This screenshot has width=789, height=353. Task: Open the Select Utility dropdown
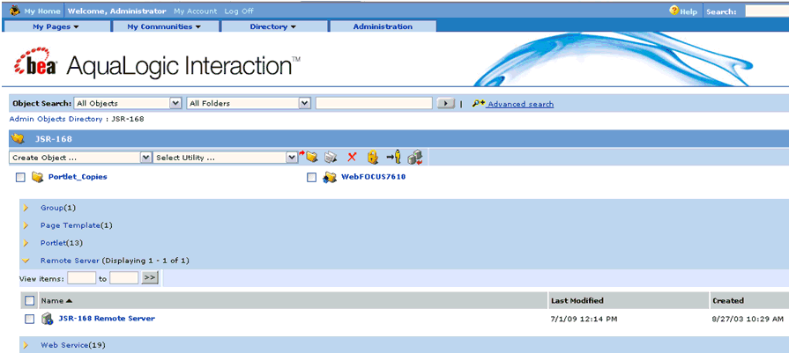coord(226,158)
